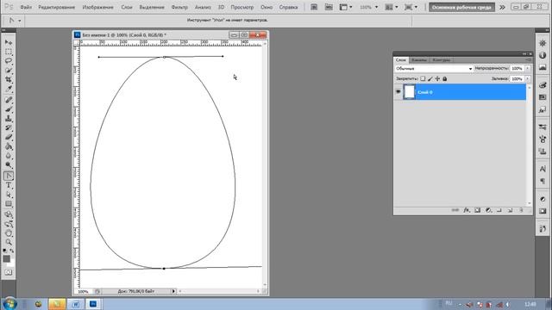Screen dimensions: 552x310
Task: Open the view extras dropdown
Action: tap(346, 7)
